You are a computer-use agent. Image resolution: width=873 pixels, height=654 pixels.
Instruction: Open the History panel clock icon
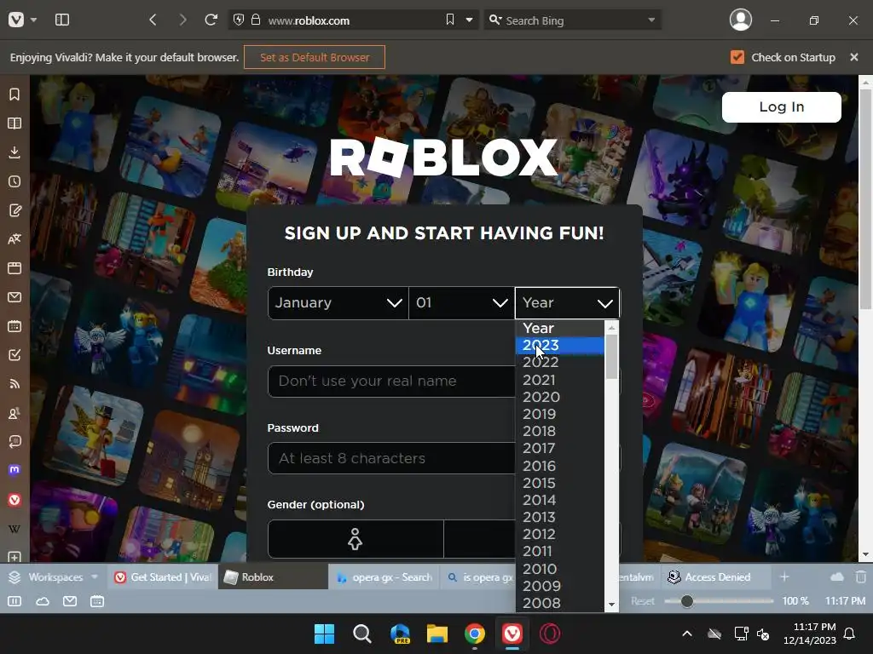(x=14, y=181)
